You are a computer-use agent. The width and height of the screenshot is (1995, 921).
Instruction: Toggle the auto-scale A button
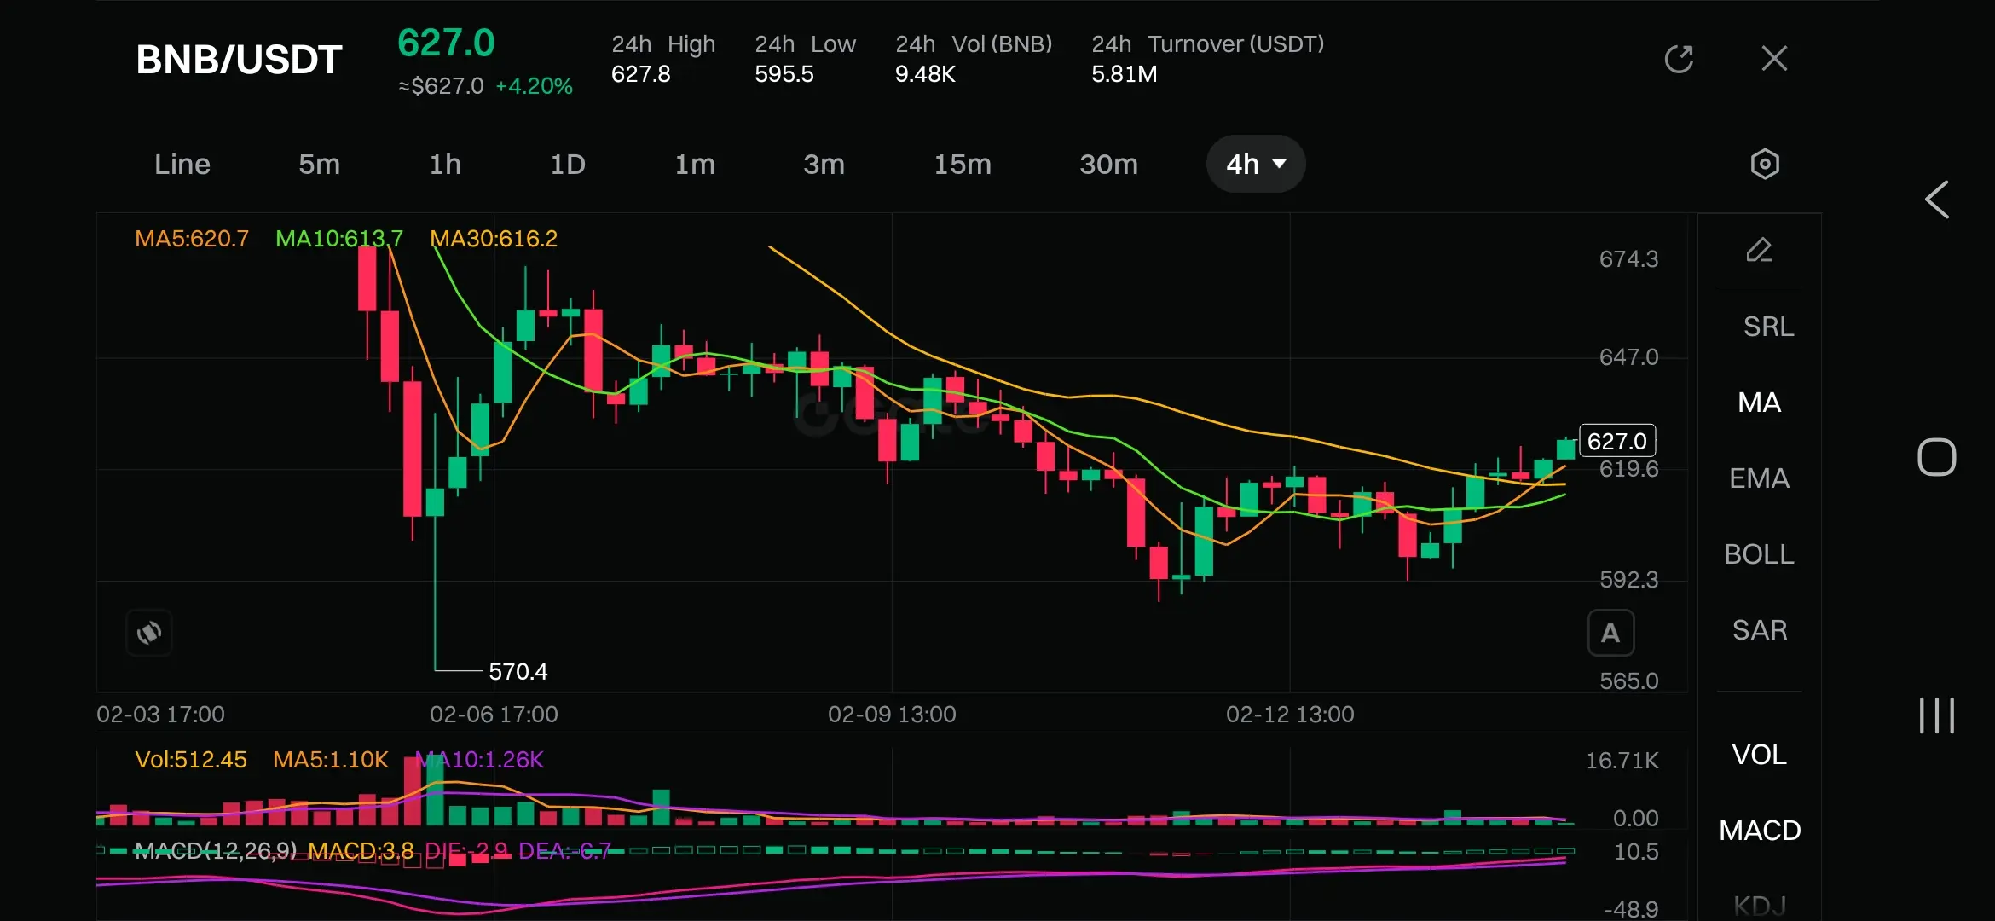(x=1610, y=633)
